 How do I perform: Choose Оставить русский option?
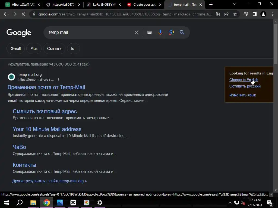point(245,86)
